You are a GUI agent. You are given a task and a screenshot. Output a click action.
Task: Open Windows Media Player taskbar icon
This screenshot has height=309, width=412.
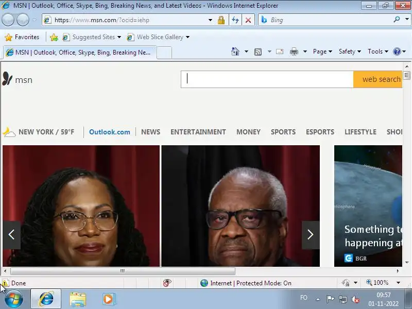(x=108, y=299)
